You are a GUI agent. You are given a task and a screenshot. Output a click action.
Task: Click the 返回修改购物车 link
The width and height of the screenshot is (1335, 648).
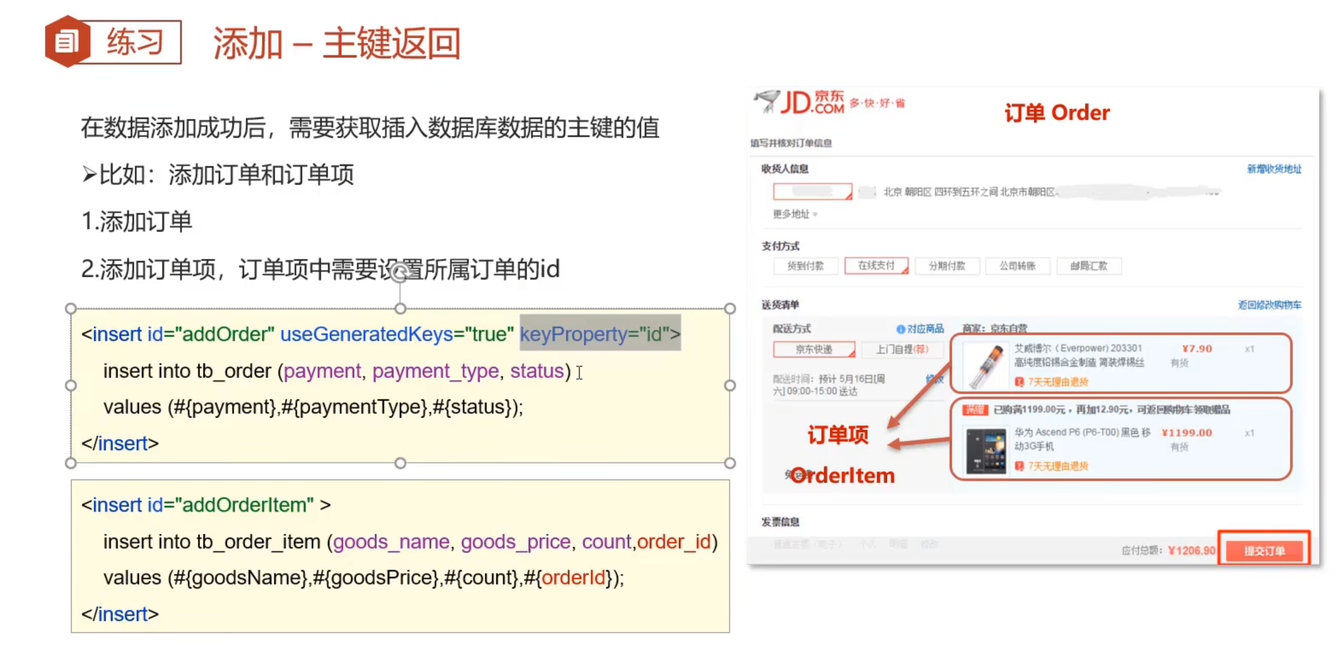(x=1270, y=304)
